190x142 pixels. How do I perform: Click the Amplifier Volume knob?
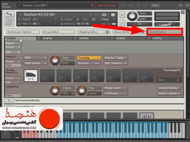55,91
